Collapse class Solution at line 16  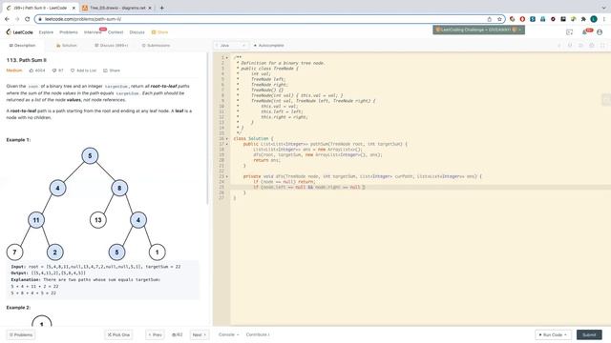click(227, 138)
